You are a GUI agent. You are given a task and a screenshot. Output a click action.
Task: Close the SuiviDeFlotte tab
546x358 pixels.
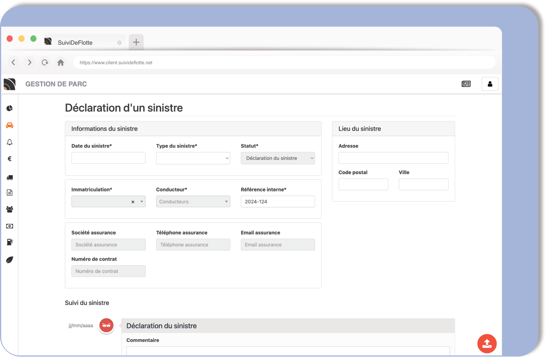click(x=119, y=43)
